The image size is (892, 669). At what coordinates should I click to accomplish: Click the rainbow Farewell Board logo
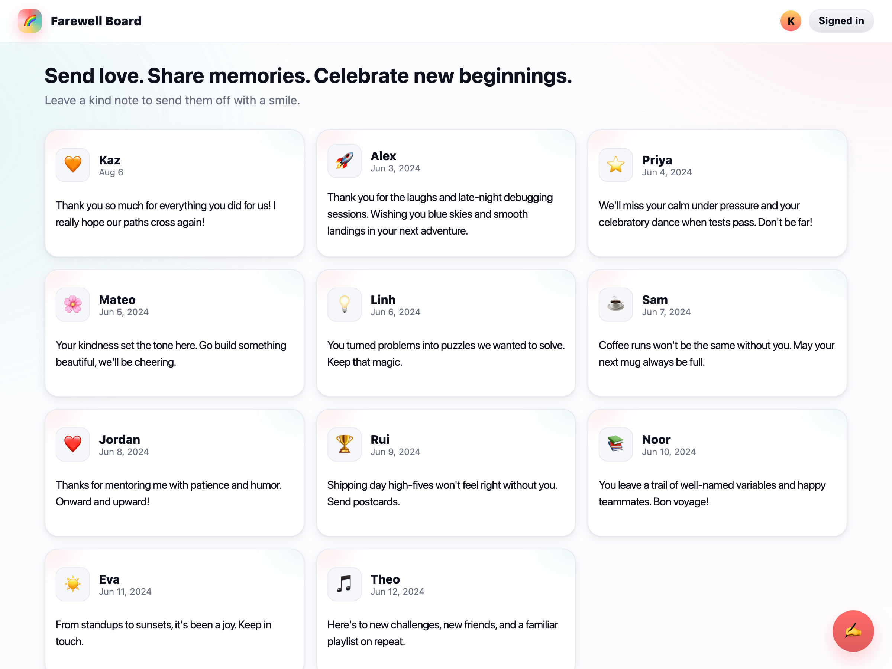click(29, 21)
